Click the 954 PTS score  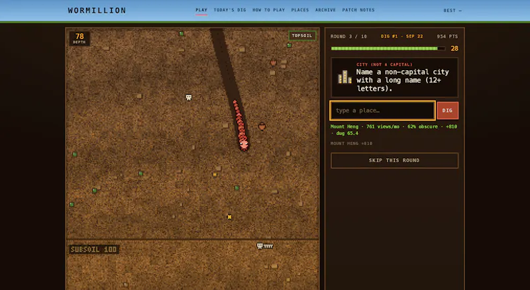[448, 36]
